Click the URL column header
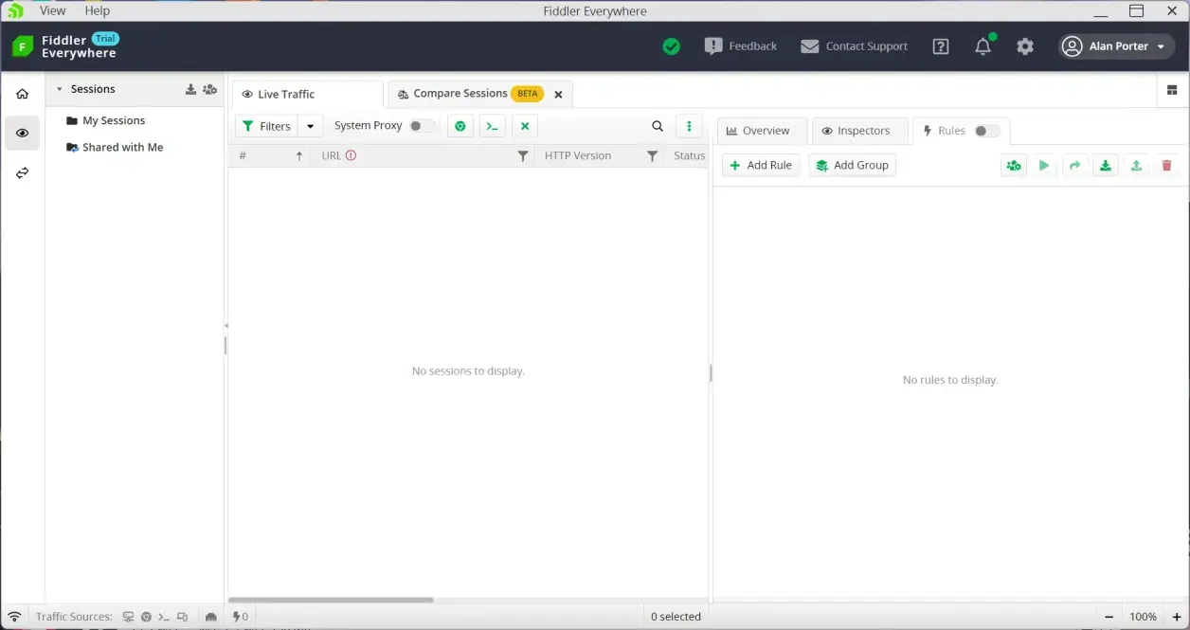 click(x=422, y=156)
